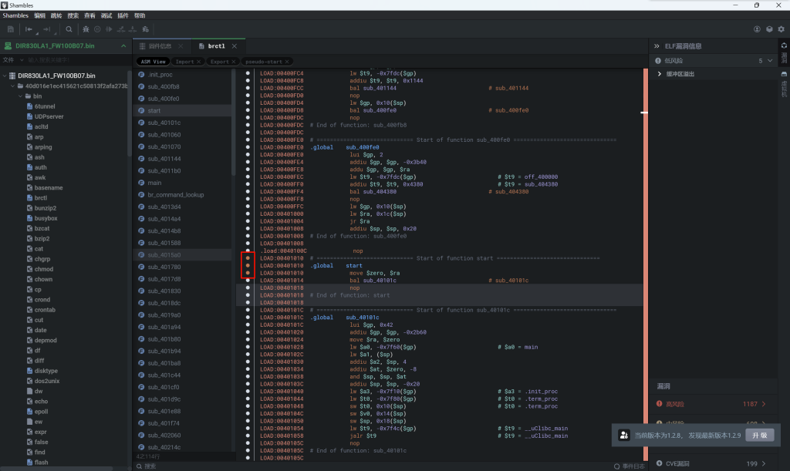
Task: Click the search magnifier toolbar icon
Action: 69,29
